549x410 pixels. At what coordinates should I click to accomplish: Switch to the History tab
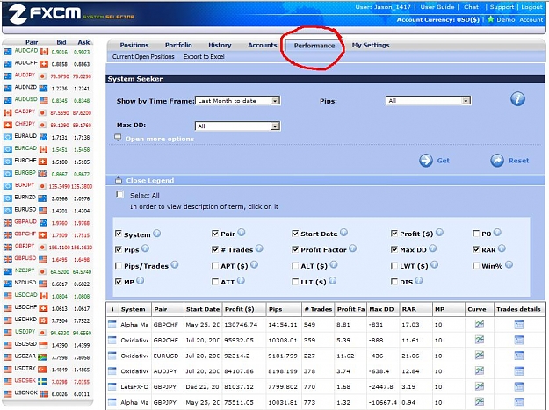[220, 45]
